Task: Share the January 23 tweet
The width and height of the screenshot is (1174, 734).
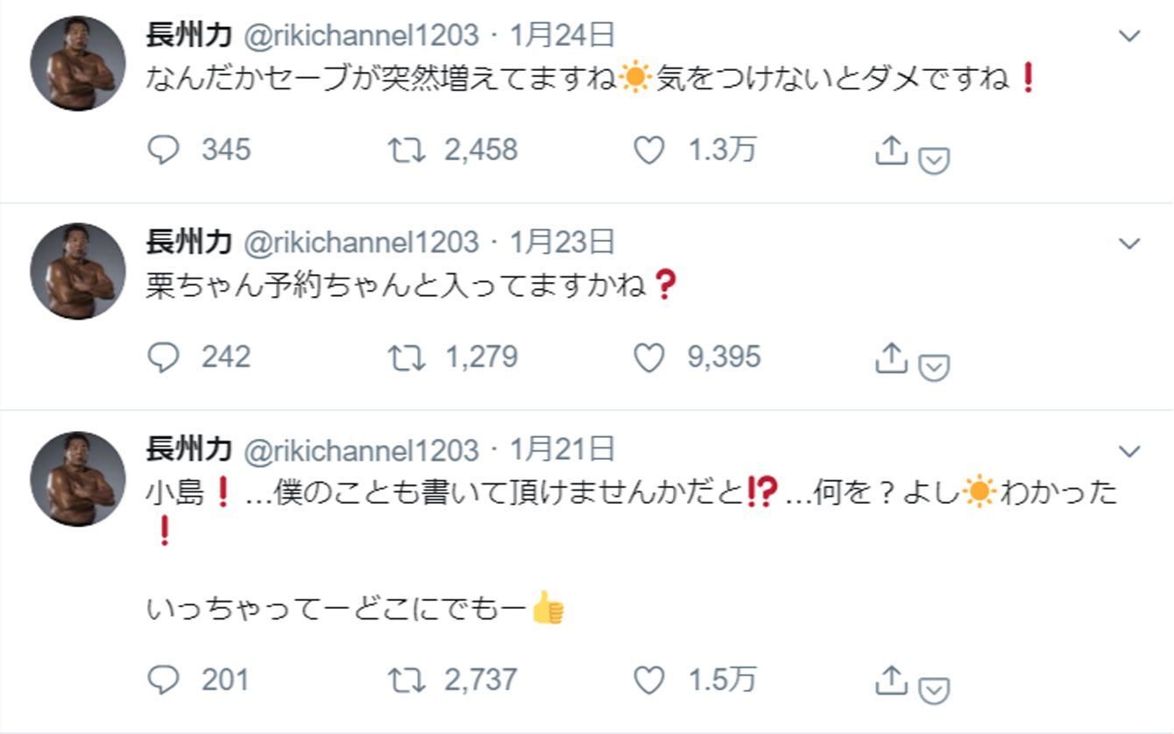Action: (890, 357)
